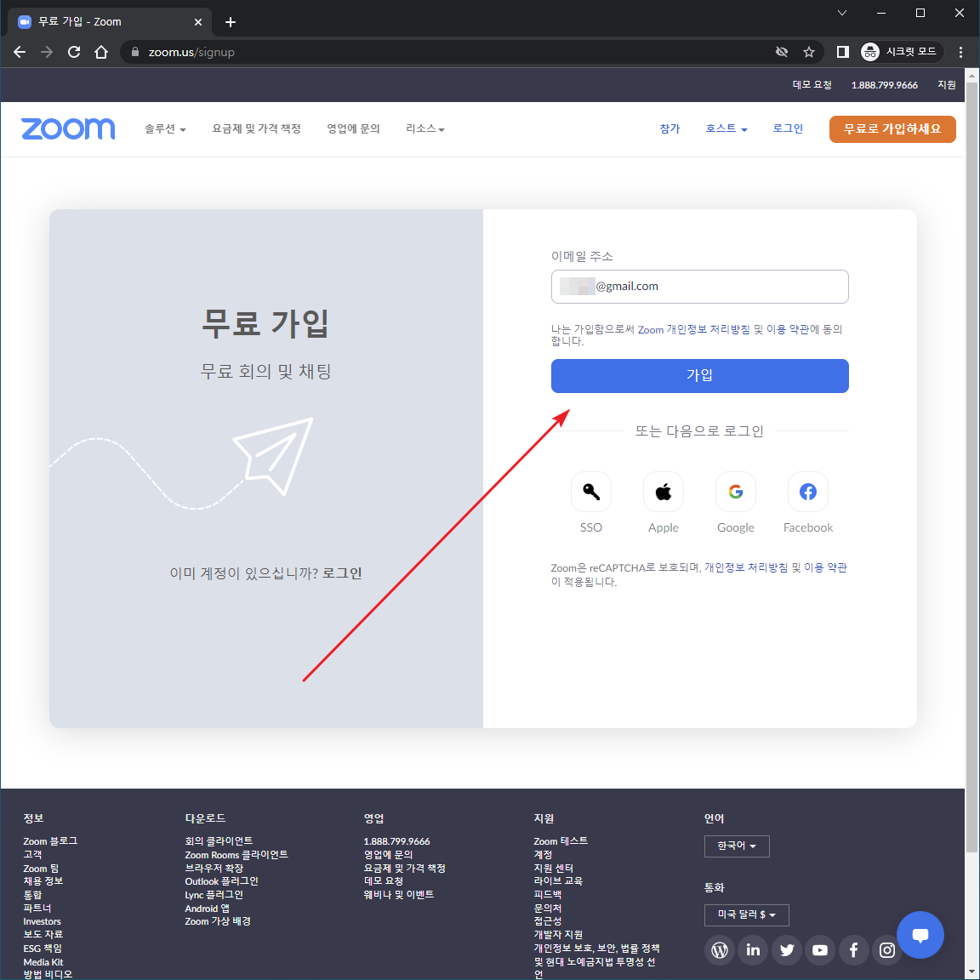This screenshot has height=980, width=980.
Task: Open reCAPTCHA 개인정보 처리방침 link
Action: point(746,567)
